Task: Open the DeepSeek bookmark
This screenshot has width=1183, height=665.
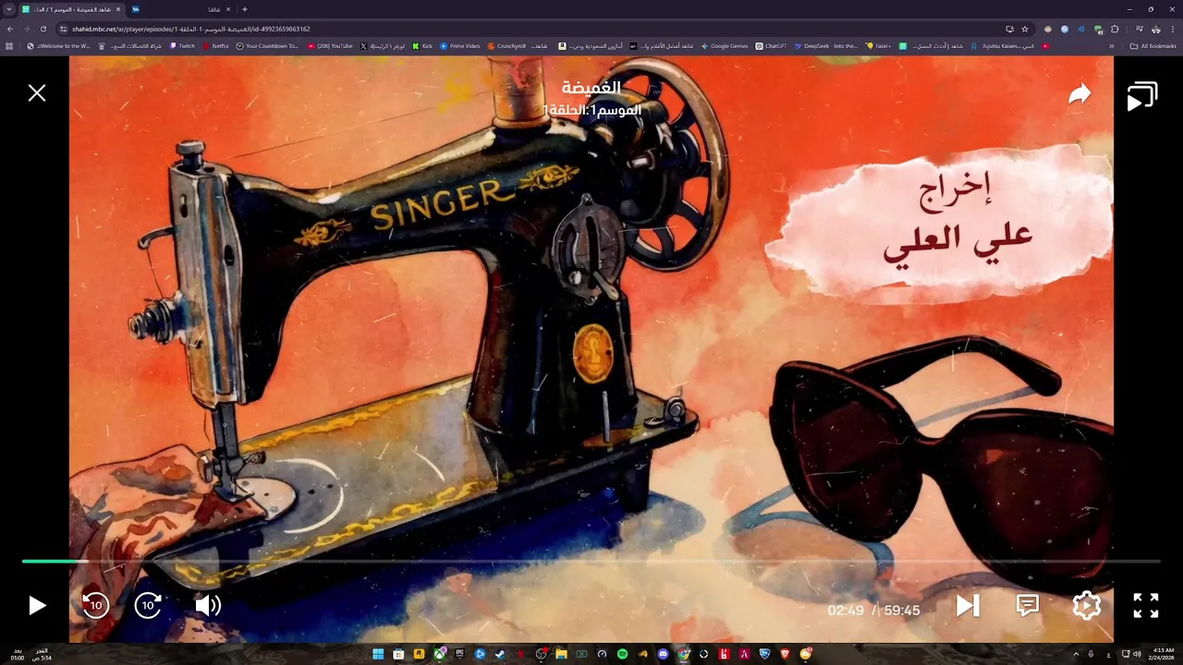Action: 826,46
